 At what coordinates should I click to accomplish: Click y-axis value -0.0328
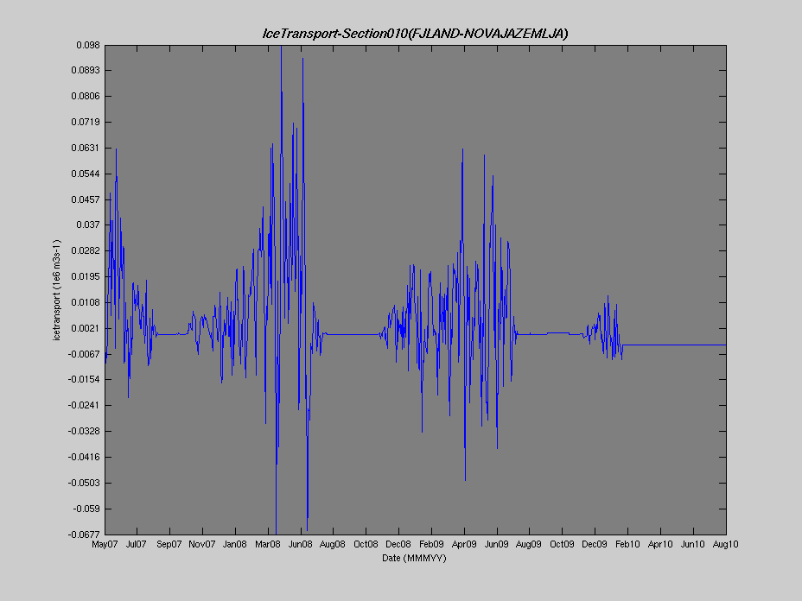84,431
